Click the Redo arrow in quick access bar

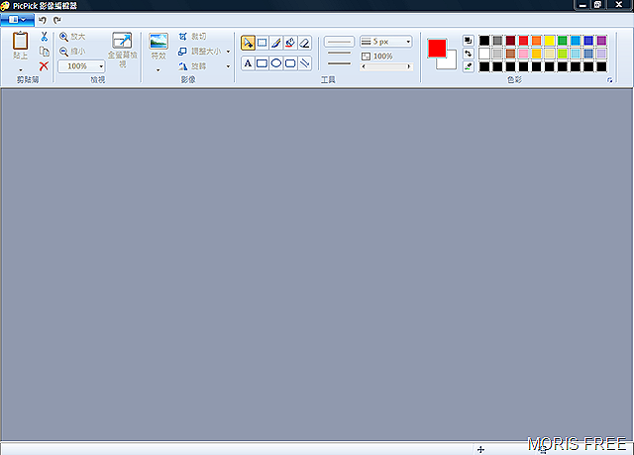(x=57, y=20)
